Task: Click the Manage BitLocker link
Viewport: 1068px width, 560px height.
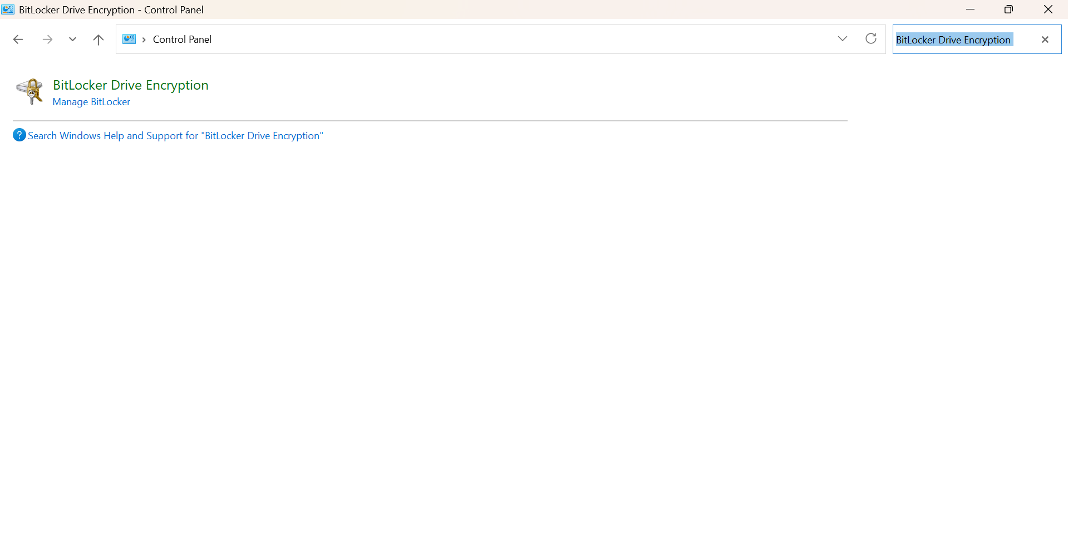Action: [x=91, y=102]
